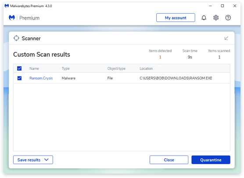Click the RANSOM.EXE location path
Screen dimensions: 244x178
click(176, 78)
